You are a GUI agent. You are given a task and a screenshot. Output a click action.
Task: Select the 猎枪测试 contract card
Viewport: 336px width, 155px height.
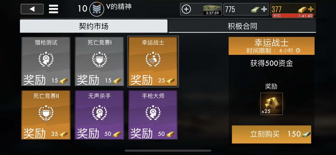coord(46,61)
